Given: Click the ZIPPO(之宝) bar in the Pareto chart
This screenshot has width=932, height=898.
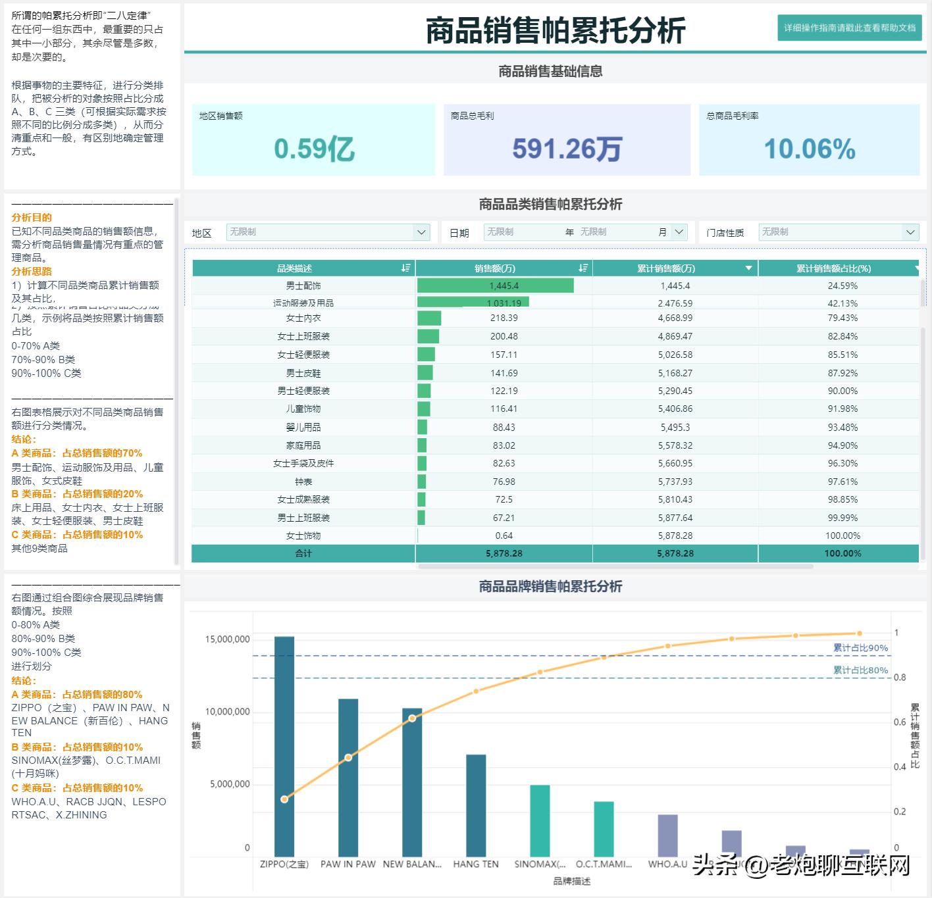Looking at the screenshot, I should tap(285, 743).
